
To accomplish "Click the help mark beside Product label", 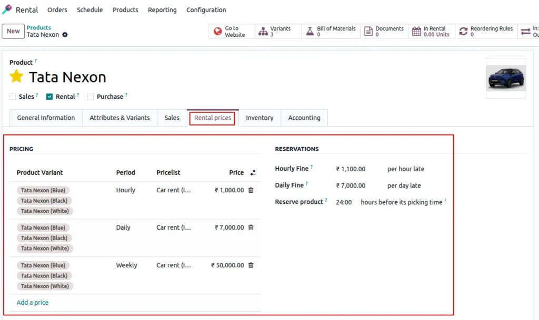I will [x=35, y=61].
